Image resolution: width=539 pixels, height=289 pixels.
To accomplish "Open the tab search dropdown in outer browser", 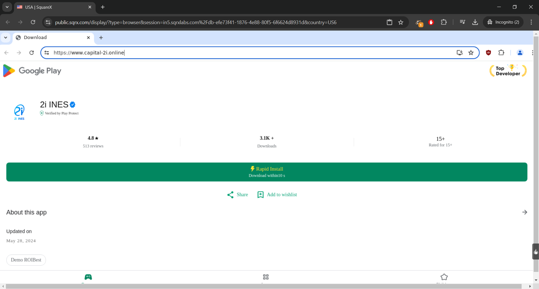I will point(7,7).
